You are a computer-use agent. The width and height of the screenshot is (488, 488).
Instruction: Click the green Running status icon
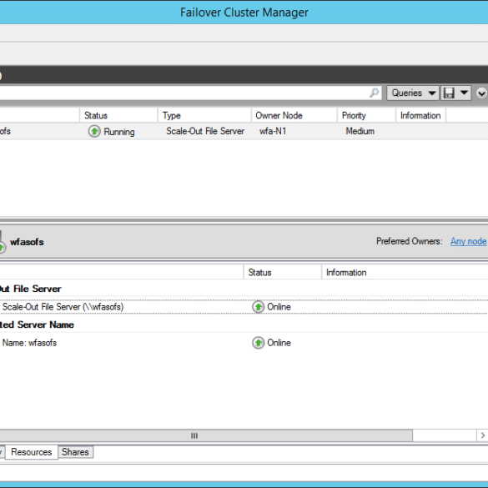[94, 131]
